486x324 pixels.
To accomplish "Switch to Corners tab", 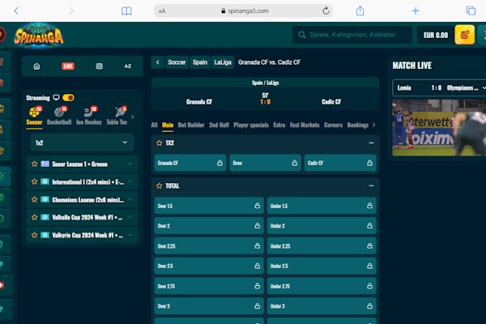I will pos(333,125).
